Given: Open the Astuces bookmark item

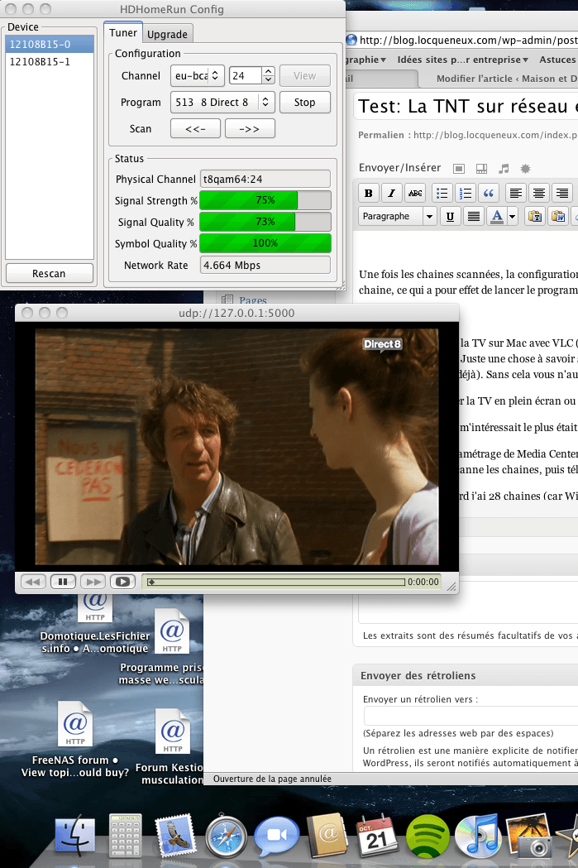Looking at the screenshot, I should point(557,60).
